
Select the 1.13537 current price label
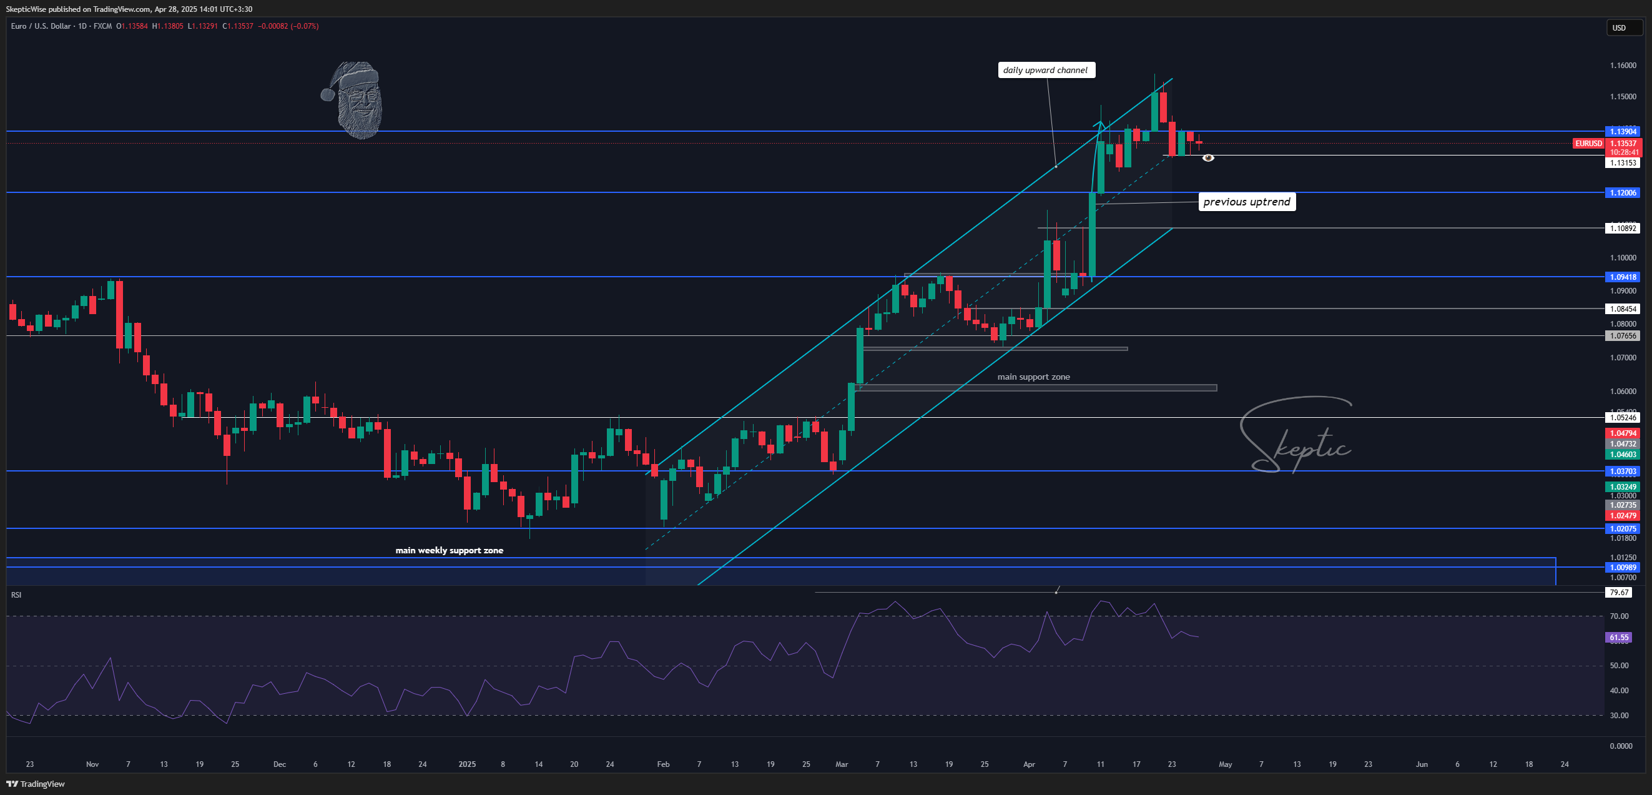point(1623,144)
